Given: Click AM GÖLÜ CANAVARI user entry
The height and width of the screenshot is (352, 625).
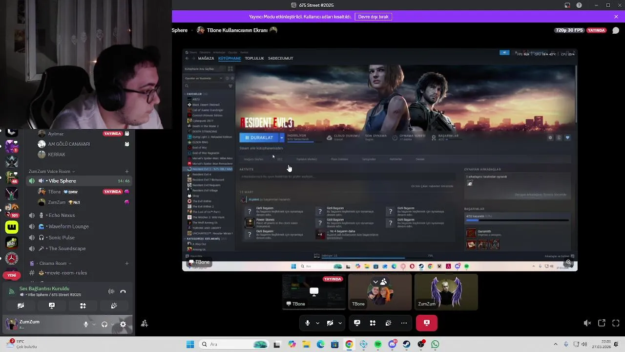Looking at the screenshot, I should 83,144.
